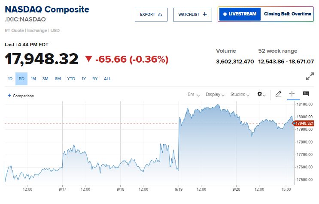This screenshot has width=319, height=204.
Task: Open the Closing Bell: Overtime link
Action: pyautogui.click(x=287, y=14)
